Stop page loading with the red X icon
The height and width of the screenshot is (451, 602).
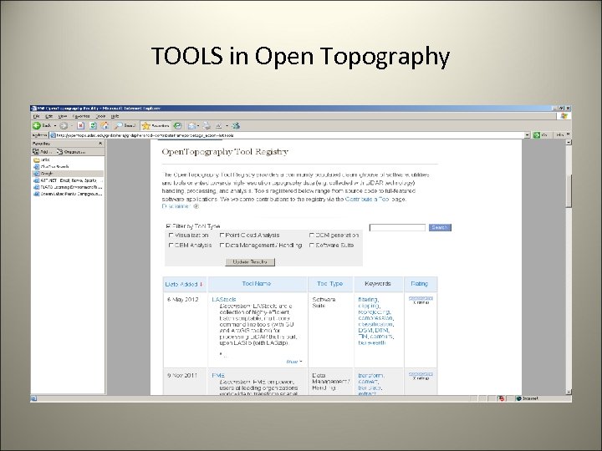80,125
